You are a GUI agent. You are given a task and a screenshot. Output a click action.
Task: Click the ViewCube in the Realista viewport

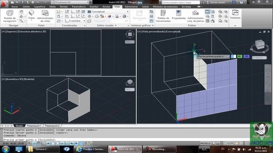click(x=130, y=82)
